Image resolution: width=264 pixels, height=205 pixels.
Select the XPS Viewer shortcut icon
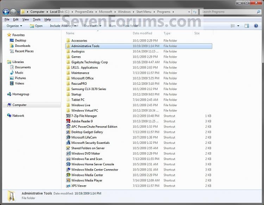click(68, 186)
